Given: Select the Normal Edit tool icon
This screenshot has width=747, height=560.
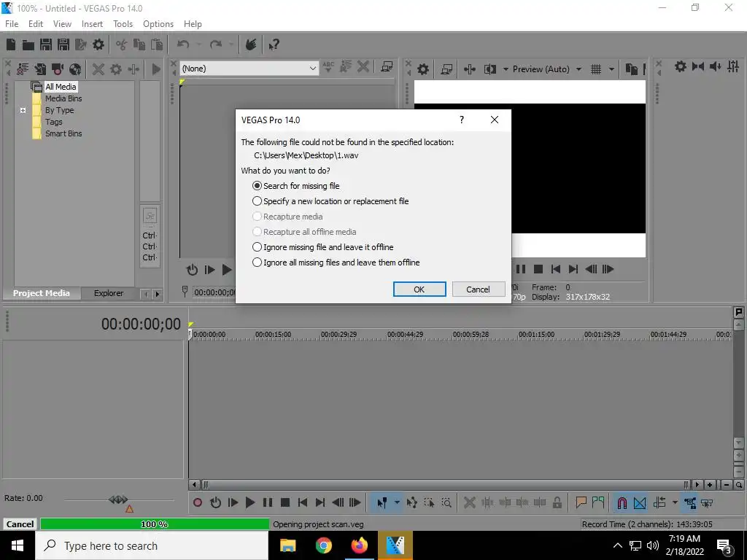Looking at the screenshot, I should click(x=382, y=502).
